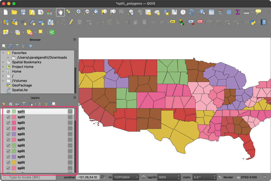The width and height of the screenshot is (271, 181).
Task: Collapse the Favorites item in Browser
Action: click(3, 52)
